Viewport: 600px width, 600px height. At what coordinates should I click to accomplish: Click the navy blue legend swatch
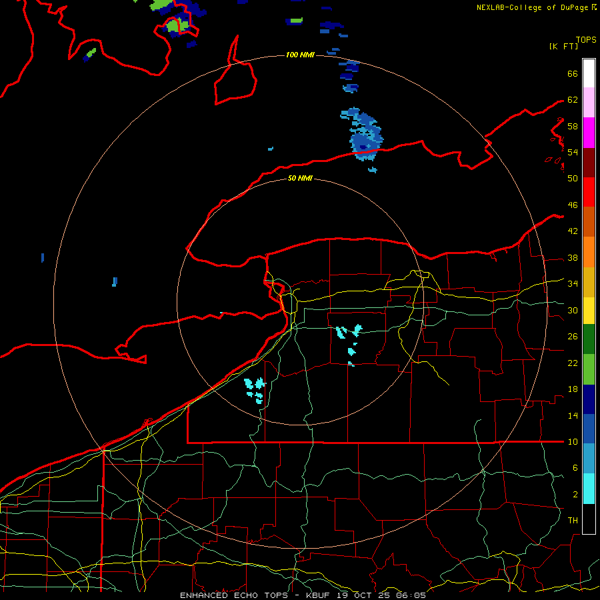pyautogui.click(x=589, y=399)
